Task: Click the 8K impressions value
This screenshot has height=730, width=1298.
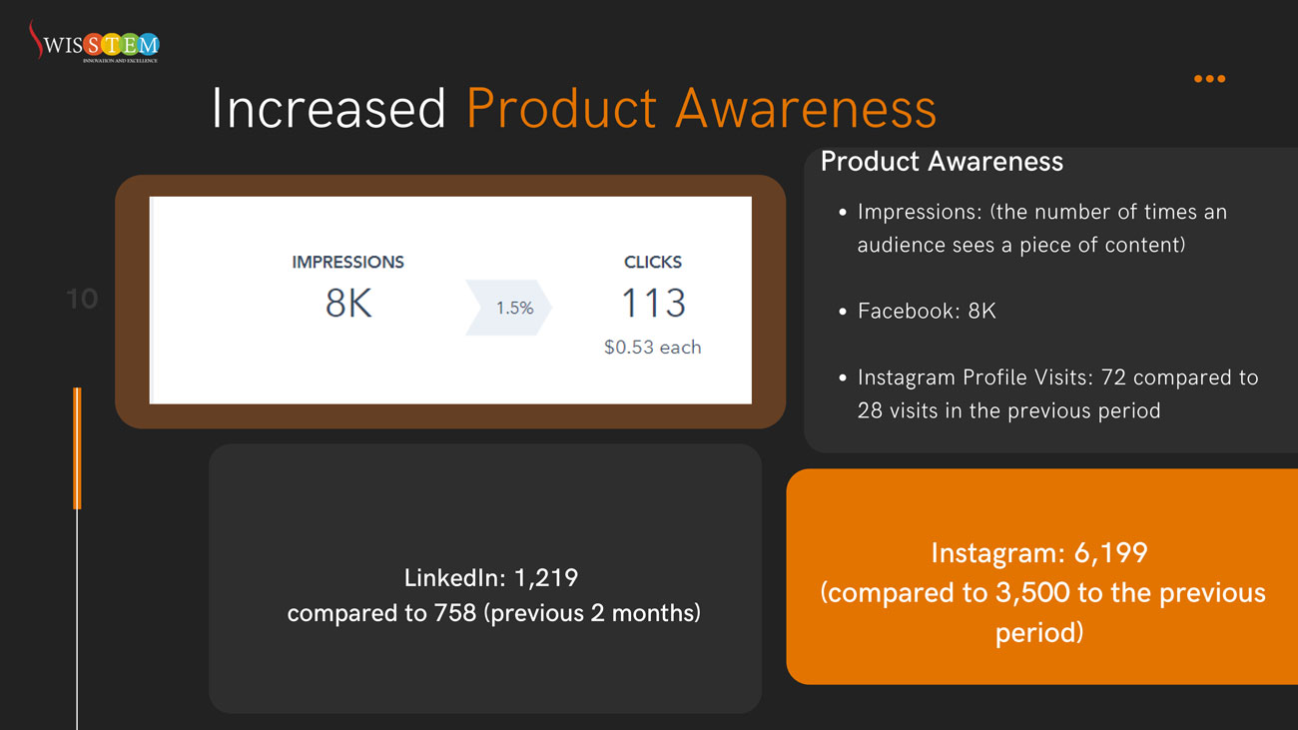Action: pos(348,304)
